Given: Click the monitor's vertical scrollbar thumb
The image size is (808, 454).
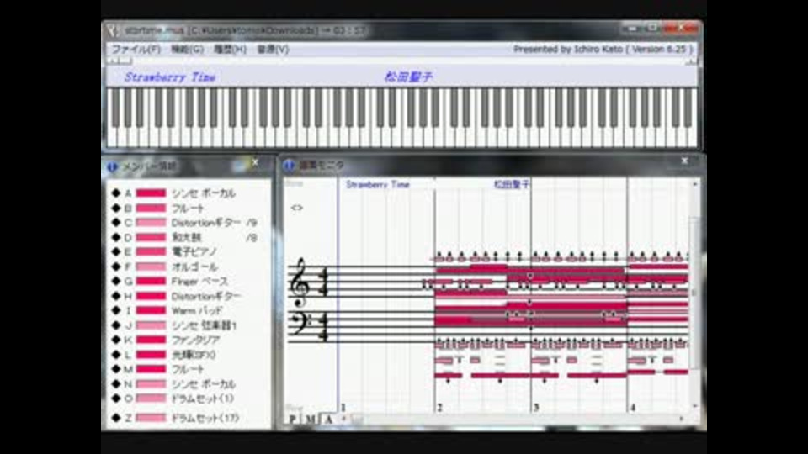Looking at the screenshot, I should click(x=694, y=293).
